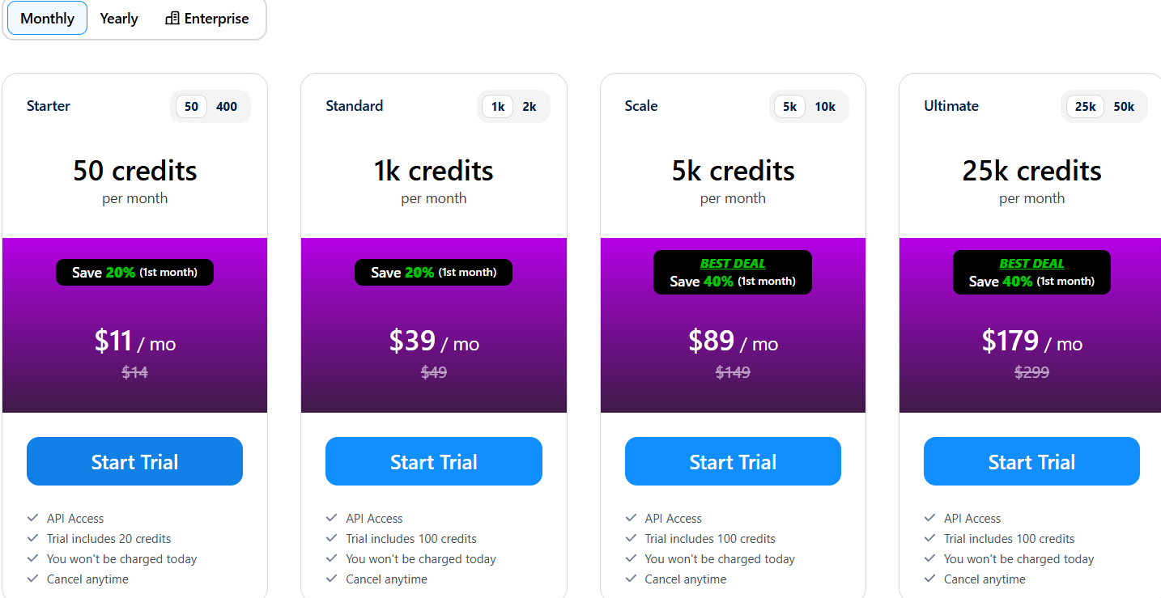Select 10k credits on the Scale plan

pyautogui.click(x=825, y=106)
